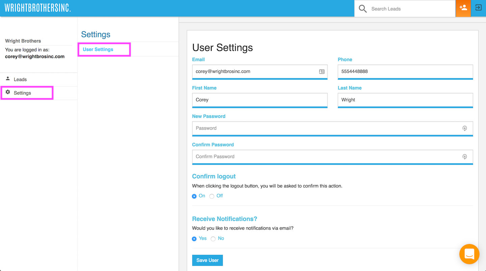Viewport: 486px width, 271px height.
Task: Click the New Password input field
Action: [x=332, y=128]
